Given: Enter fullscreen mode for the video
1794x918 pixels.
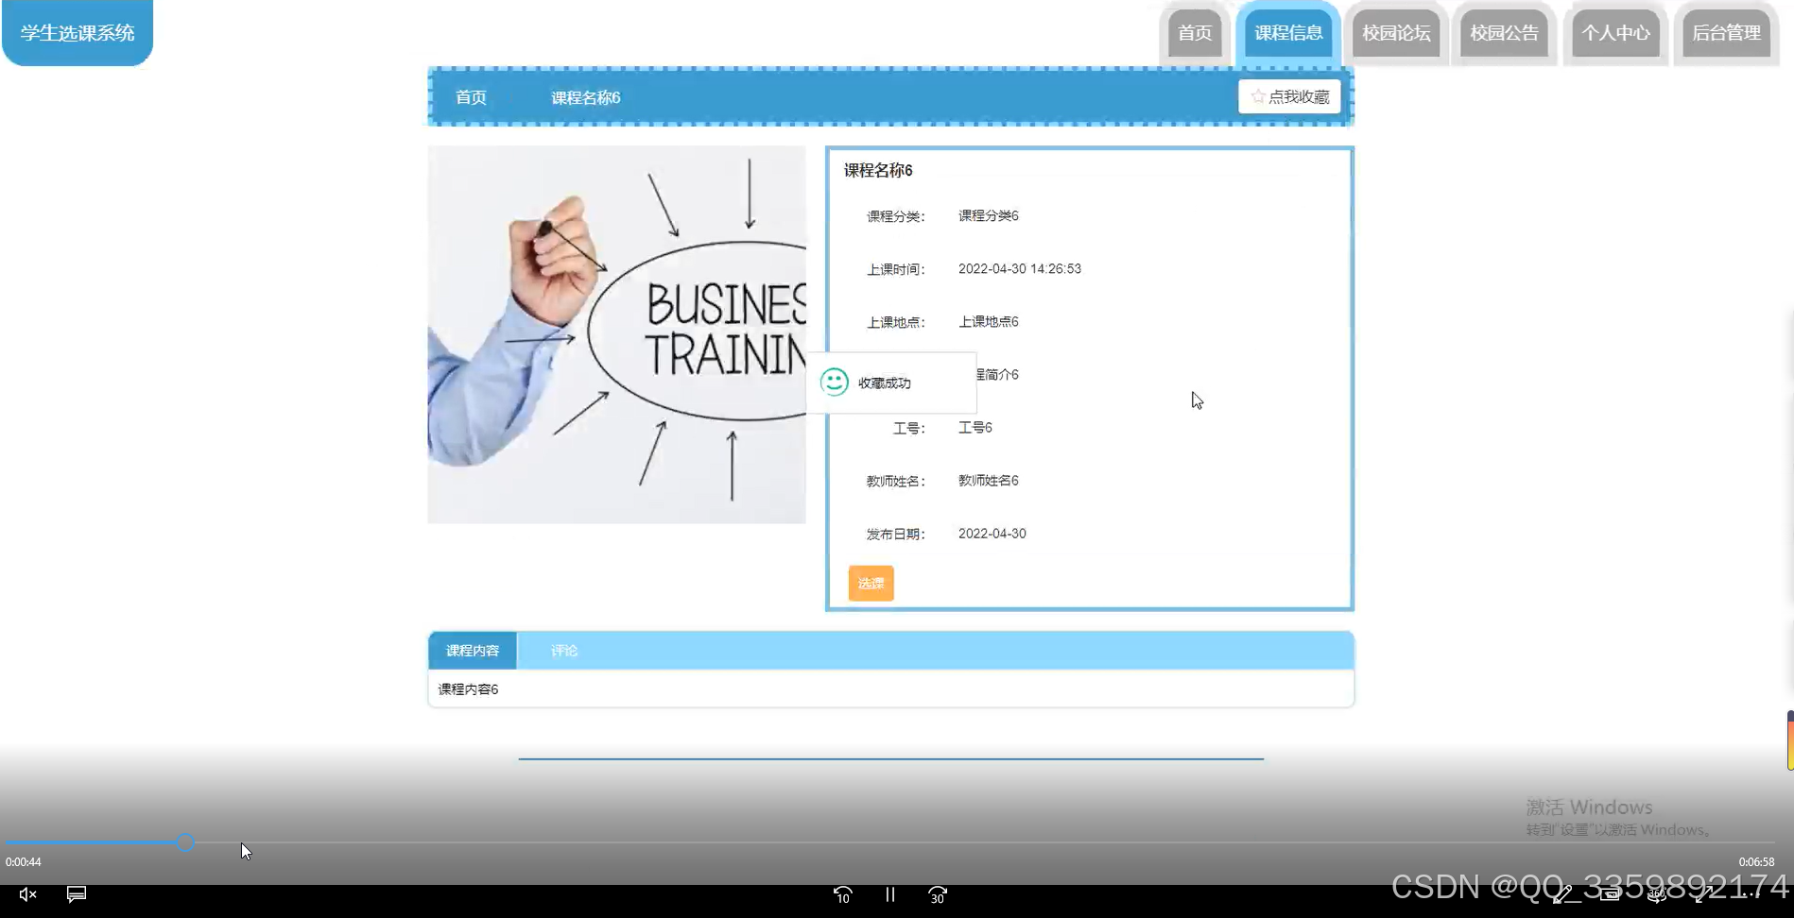Looking at the screenshot, I should click(x=1704, y=894).
